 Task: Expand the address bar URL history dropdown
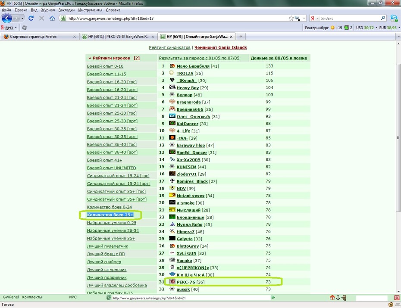point(304,18)
